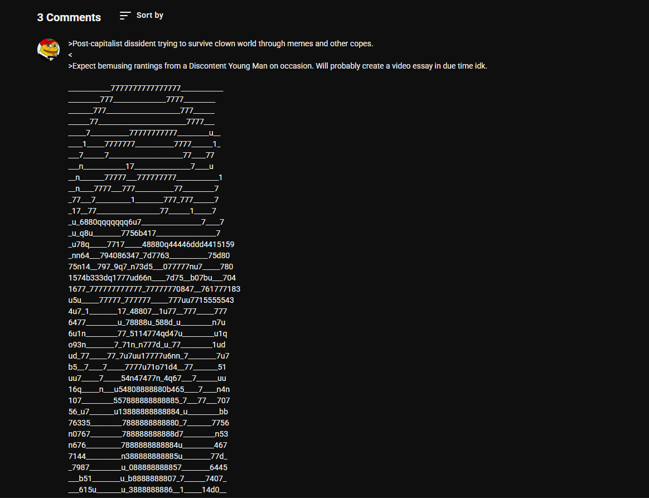This screenshot has height=498, width=649.
Task: Click the ASCII row starting "6477"
Action: click(147, 322)
